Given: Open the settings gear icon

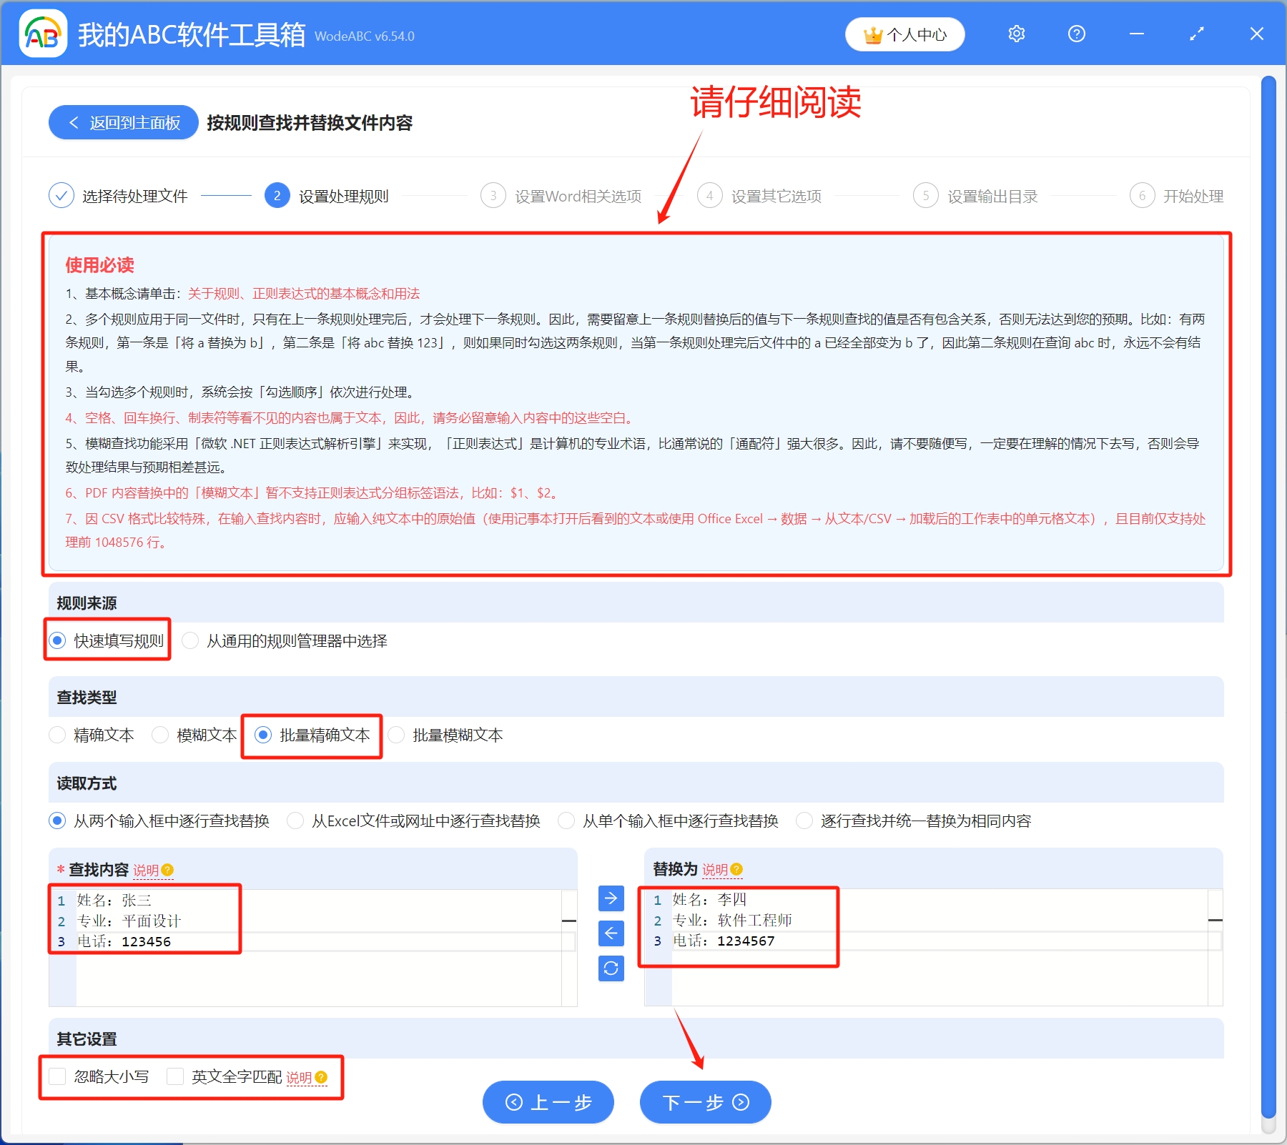Looking at the screenshot, I should click(x=1016, y=34).
